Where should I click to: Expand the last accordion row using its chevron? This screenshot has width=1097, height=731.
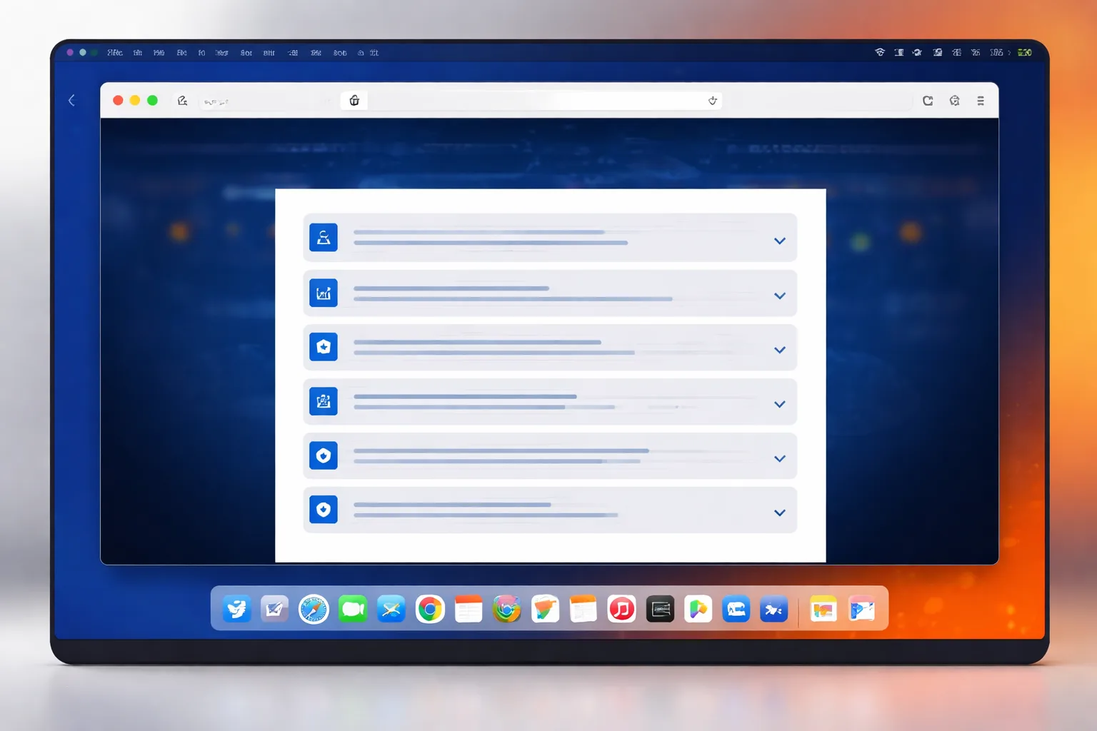click(780, 513)
